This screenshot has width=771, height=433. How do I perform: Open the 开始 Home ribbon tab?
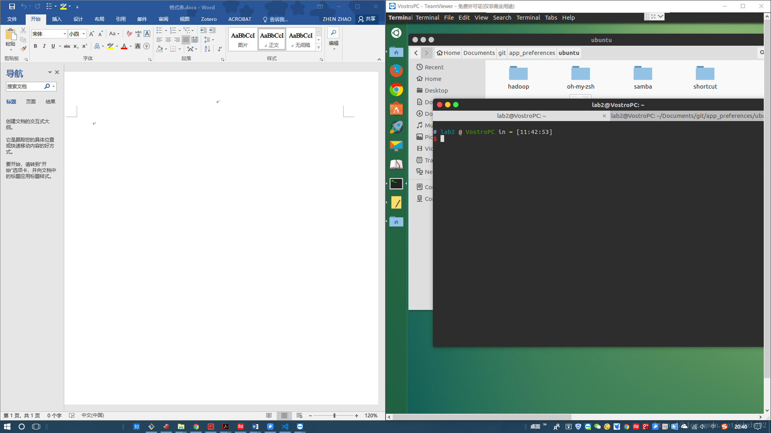(x=35, y=19)
